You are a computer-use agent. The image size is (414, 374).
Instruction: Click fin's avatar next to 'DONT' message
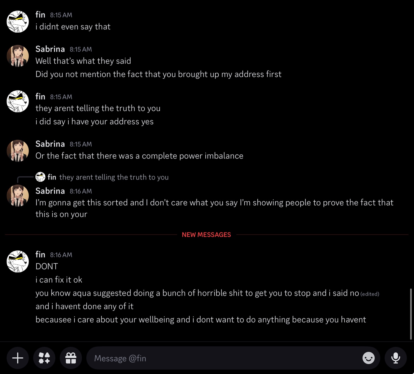pyautogui.click(x=18, y=261)
